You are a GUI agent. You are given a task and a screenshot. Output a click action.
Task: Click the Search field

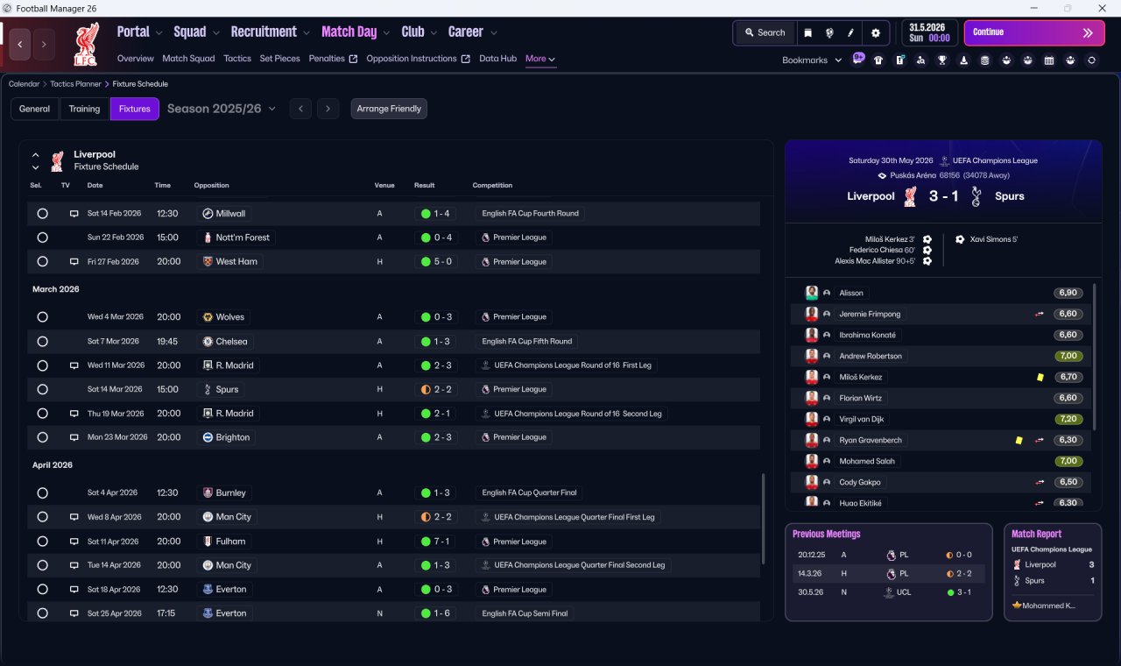tap(765, 32)
